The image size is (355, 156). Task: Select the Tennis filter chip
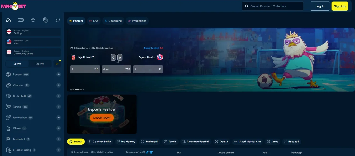pyautogui.click(x=170, y=142)
